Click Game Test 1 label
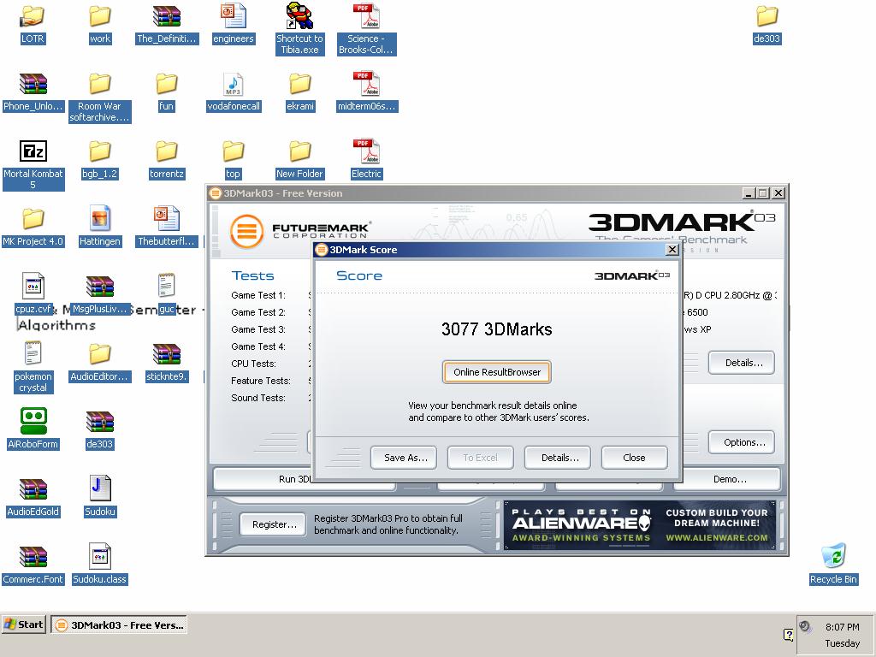 click(x=258, y=295)
